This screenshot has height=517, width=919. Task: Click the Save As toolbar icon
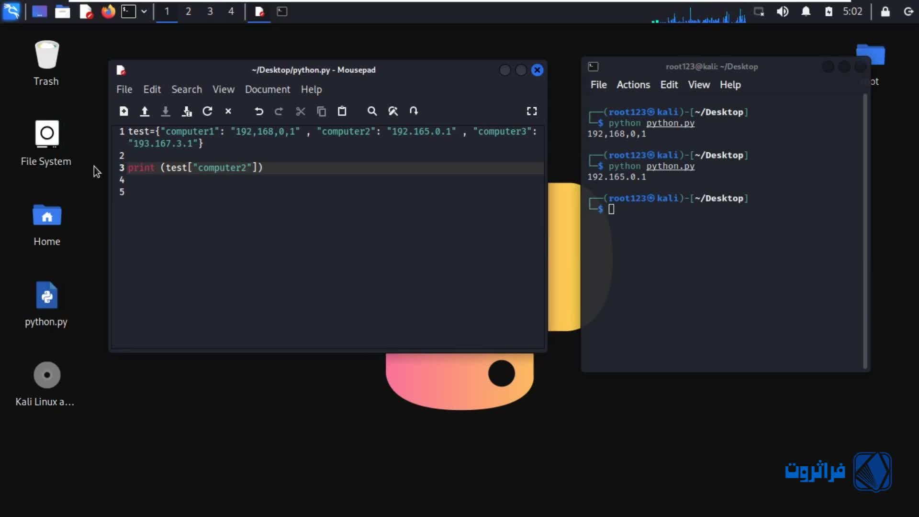pos(187,111)
